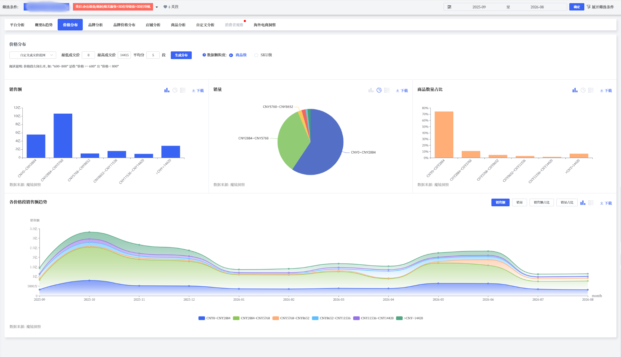Toggle CNY0~CNY2884 legend series

click(214, 318)
